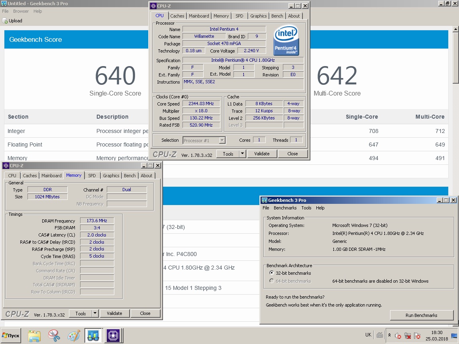
Task: Click the CPU-Z title icon in the Memory window
Action: click(x=6, y=166)
